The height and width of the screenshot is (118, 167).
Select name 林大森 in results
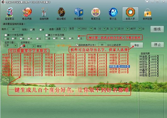(55, 61)
